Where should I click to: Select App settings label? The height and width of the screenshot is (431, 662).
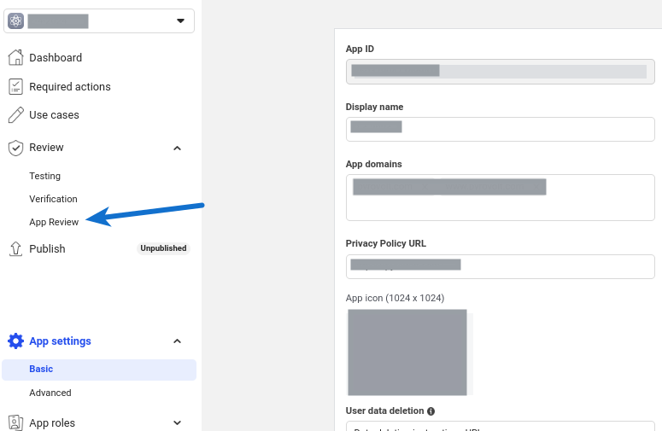(60, 341)
